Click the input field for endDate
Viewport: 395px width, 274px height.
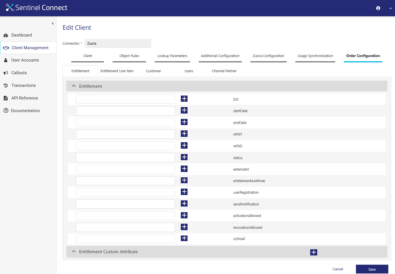[x=125, y=123]
